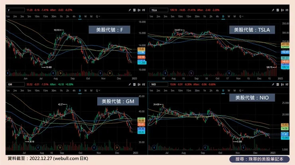Expand the Q interval dropdown on NIO chart
This screenshot has height=165, width=295.
(241, 91)
